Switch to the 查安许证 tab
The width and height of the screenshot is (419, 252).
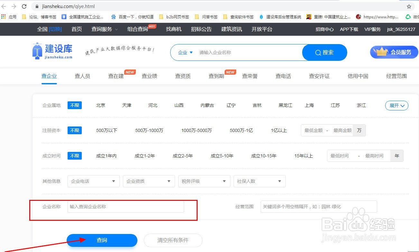coord(319,76)
